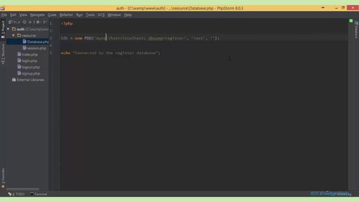The width and height of the screenshot is (359, 202).
Task: Click Collapse All icon in Project toolbar
Action: click(x=30, y=22)
